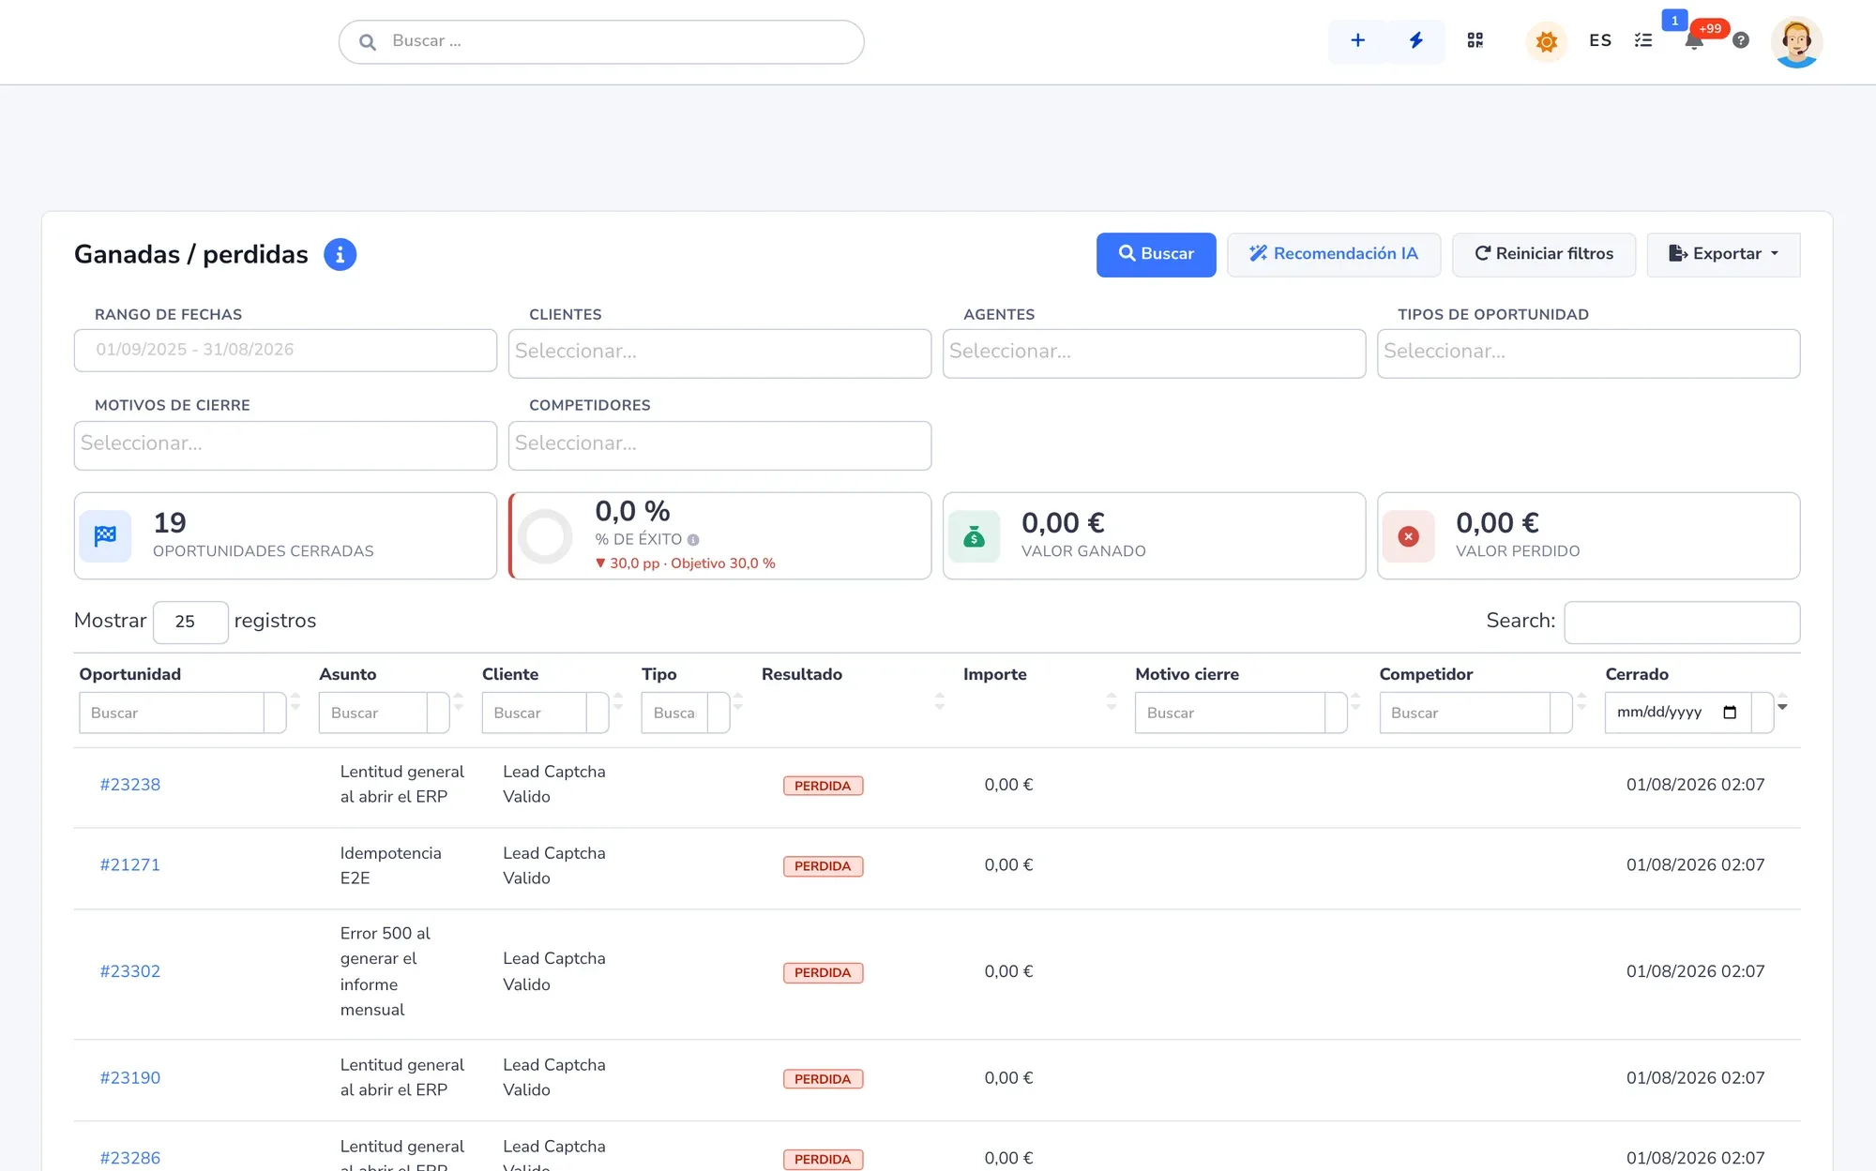Click the help question mark icon

click(1741, 40)
